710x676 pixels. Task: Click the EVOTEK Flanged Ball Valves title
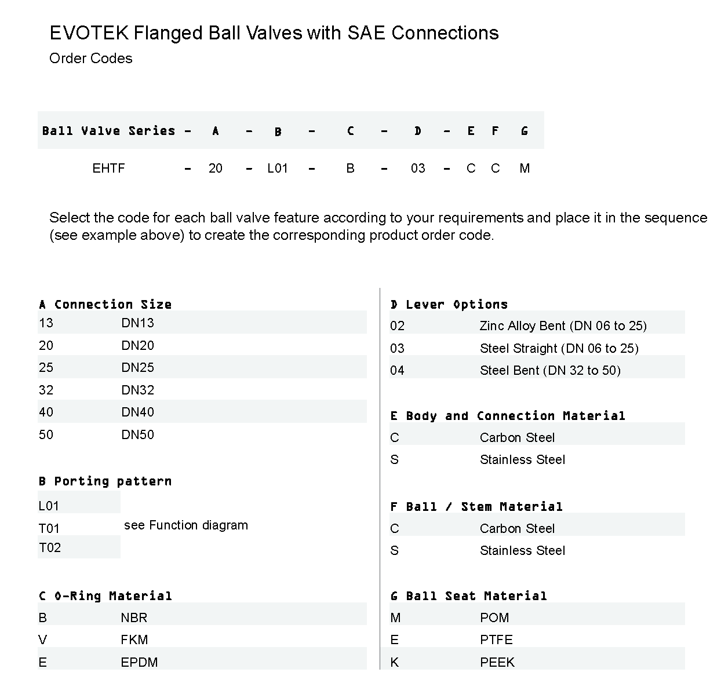coord(274,33)
